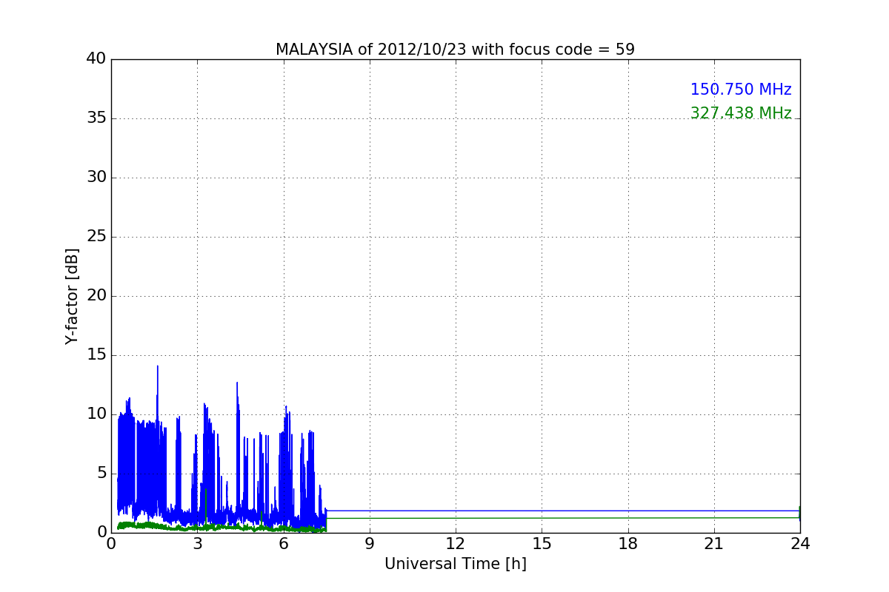Click x-axis tick label 15
889x592 pixels.
pyautogui.click(x=542, y=544)
